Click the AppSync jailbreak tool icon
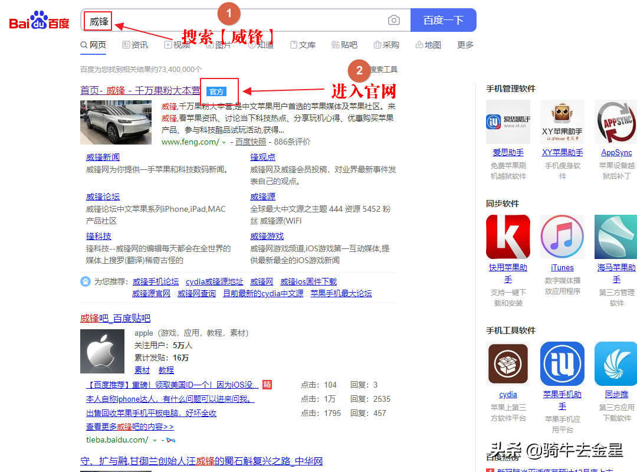This screenshot has height=472, width=637. [615, 122]
